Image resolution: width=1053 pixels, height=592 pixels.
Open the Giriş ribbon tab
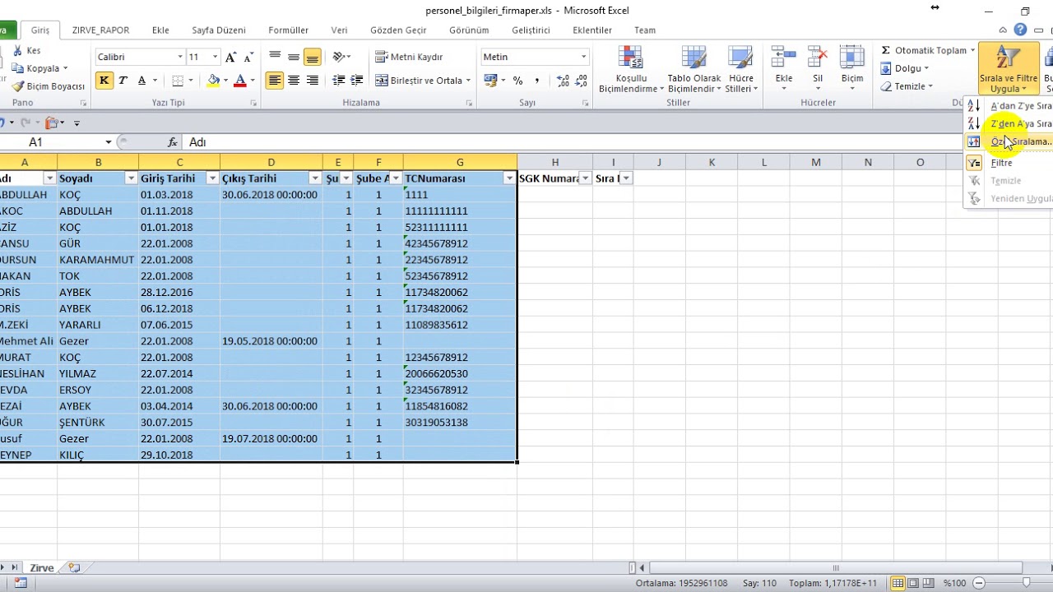[x=40, y=30]
